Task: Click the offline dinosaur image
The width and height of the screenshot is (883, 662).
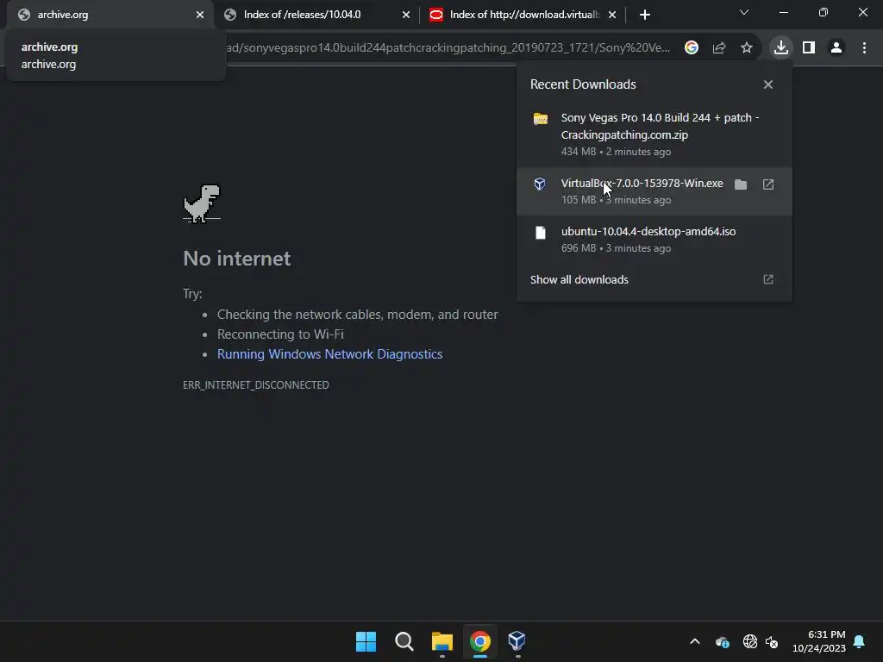Action: (x=202, y=203)
